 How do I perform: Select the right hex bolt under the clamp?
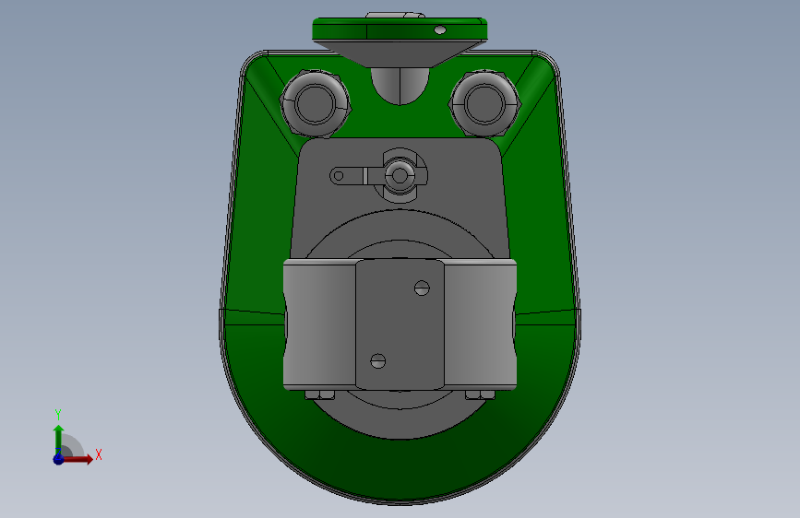[480, 394]
